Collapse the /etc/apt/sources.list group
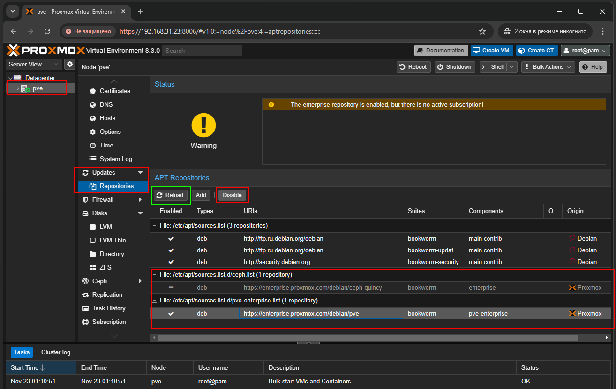 click(x=154, y=226)
